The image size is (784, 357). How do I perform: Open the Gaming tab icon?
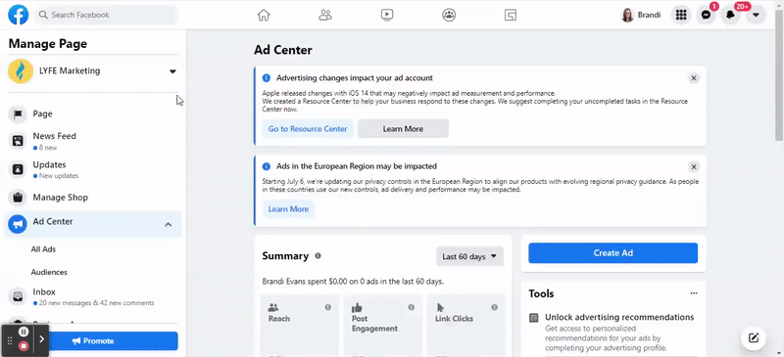(x=511, y=15)
